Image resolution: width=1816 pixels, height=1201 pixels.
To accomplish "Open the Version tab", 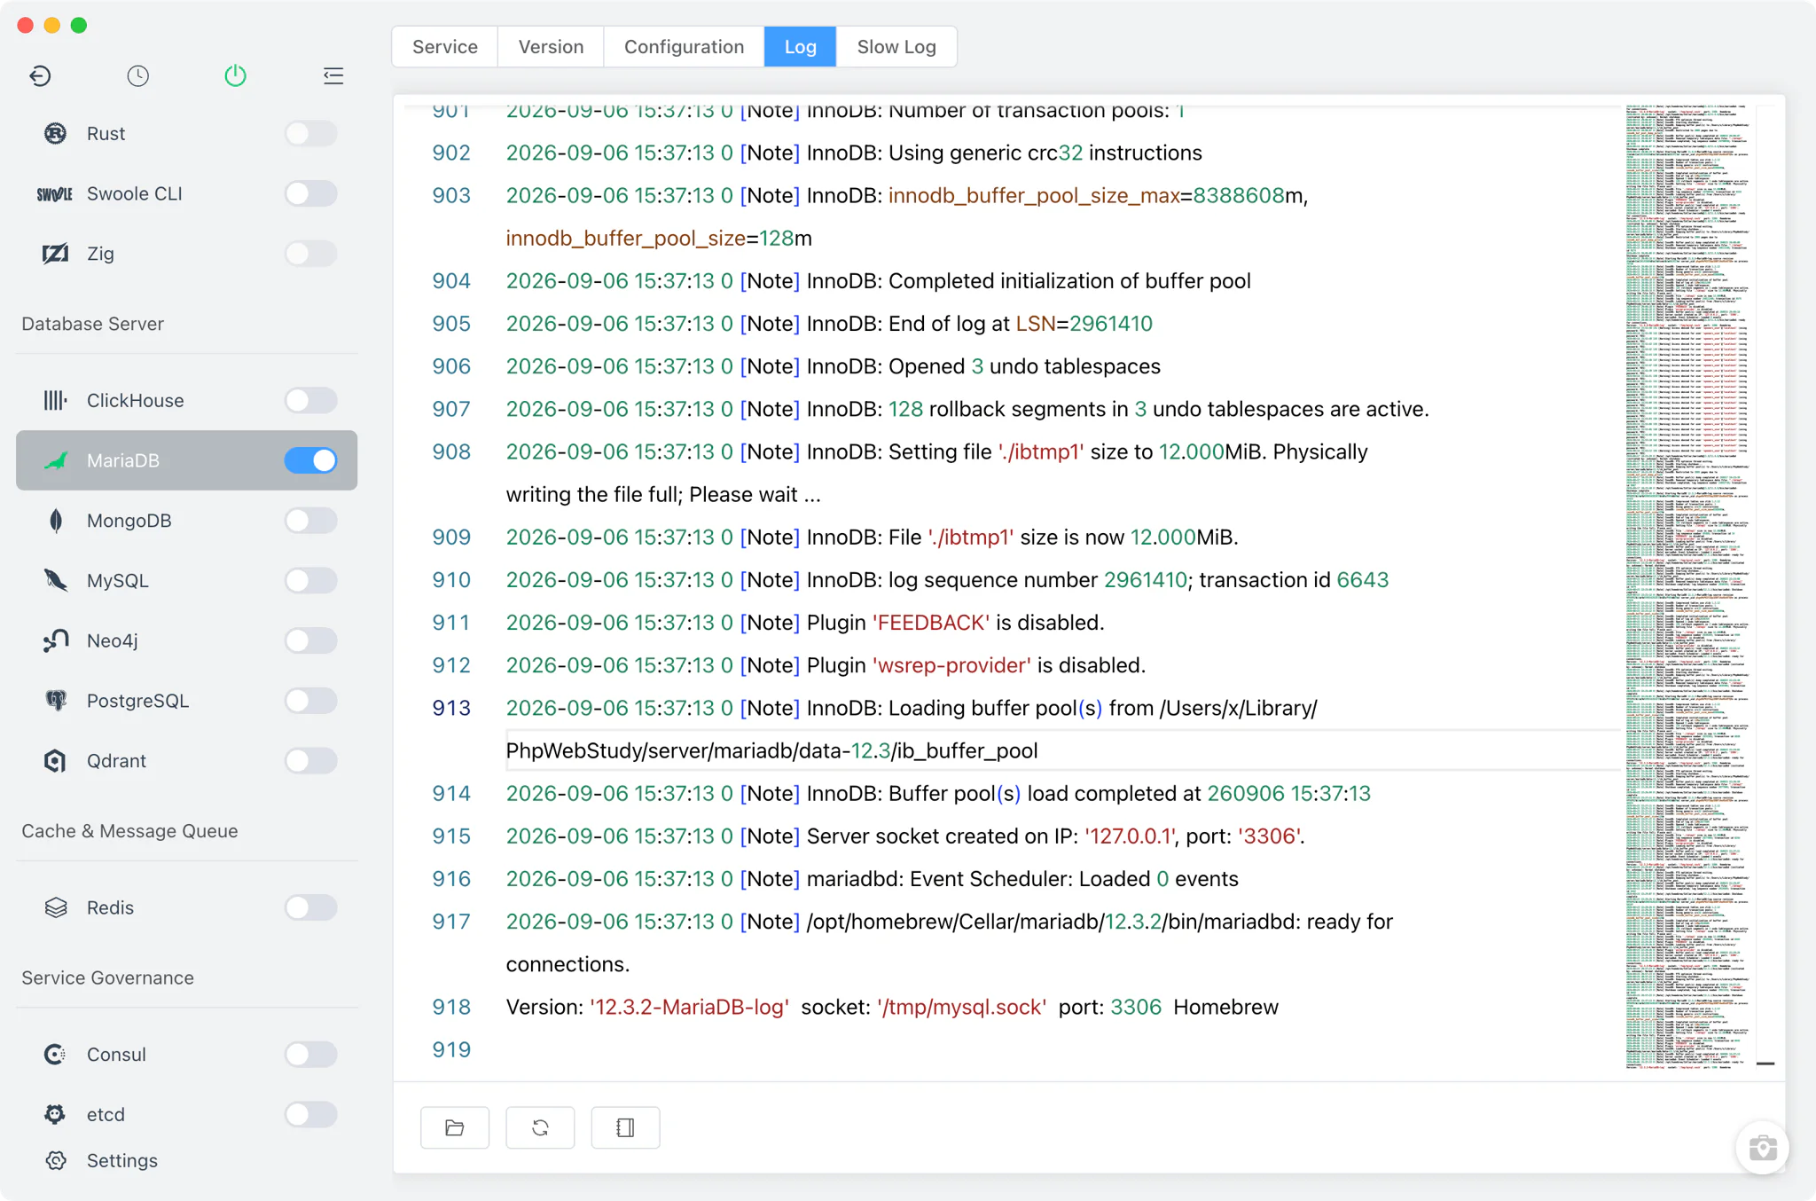I will point(551,47).
